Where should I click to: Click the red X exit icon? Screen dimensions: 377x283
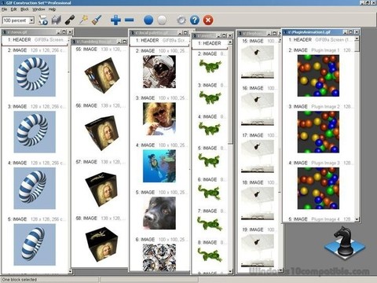coord(208,20)
